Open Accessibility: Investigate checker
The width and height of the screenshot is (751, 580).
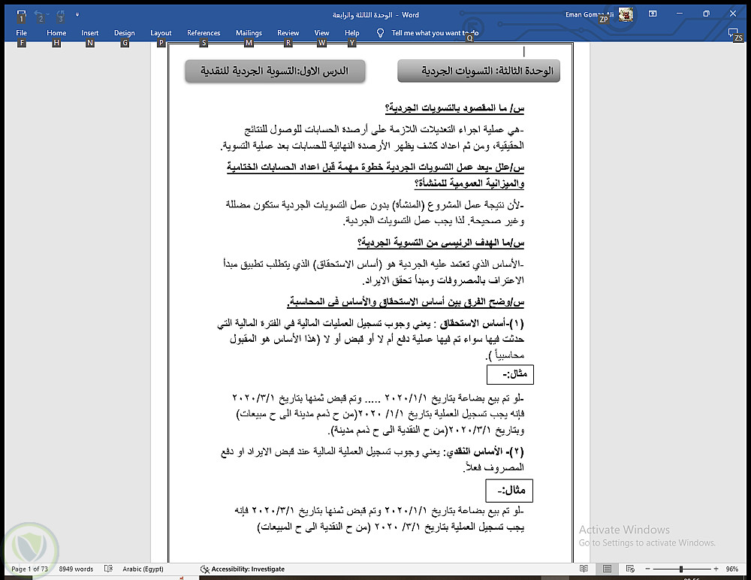(x=243, y=569)
